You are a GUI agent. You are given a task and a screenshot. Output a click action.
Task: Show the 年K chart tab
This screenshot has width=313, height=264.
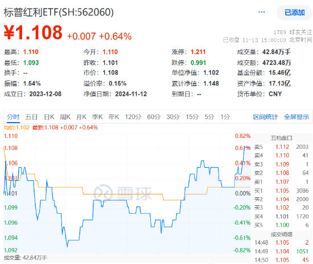coord(114,117)
